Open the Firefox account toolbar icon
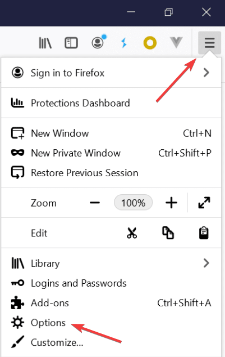Image resolution: width=225 pixels, height=357 pixels. pos(99,42)
